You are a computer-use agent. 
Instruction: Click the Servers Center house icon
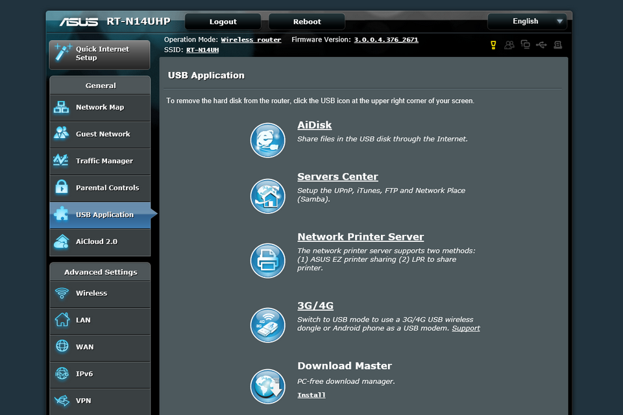(267, 196)
